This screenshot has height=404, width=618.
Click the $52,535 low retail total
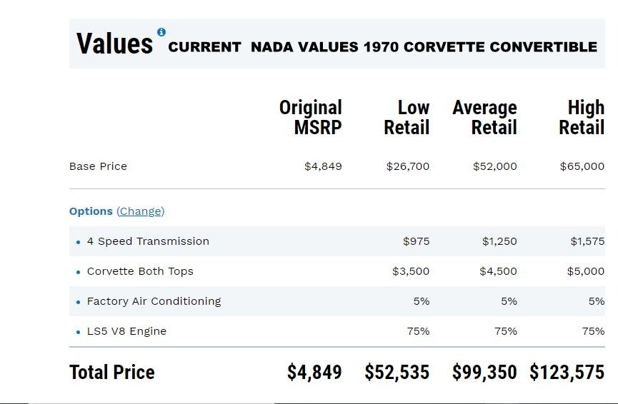397,372
